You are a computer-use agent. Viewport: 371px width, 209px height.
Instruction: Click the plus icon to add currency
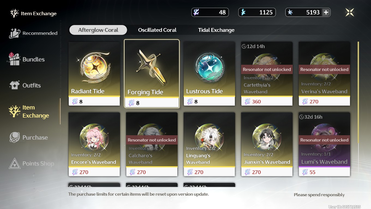coord(326,12)
